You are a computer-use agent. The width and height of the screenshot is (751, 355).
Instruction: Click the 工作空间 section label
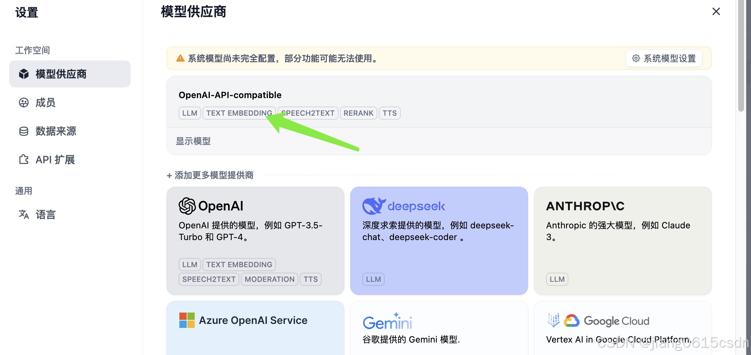click(33, 50)
